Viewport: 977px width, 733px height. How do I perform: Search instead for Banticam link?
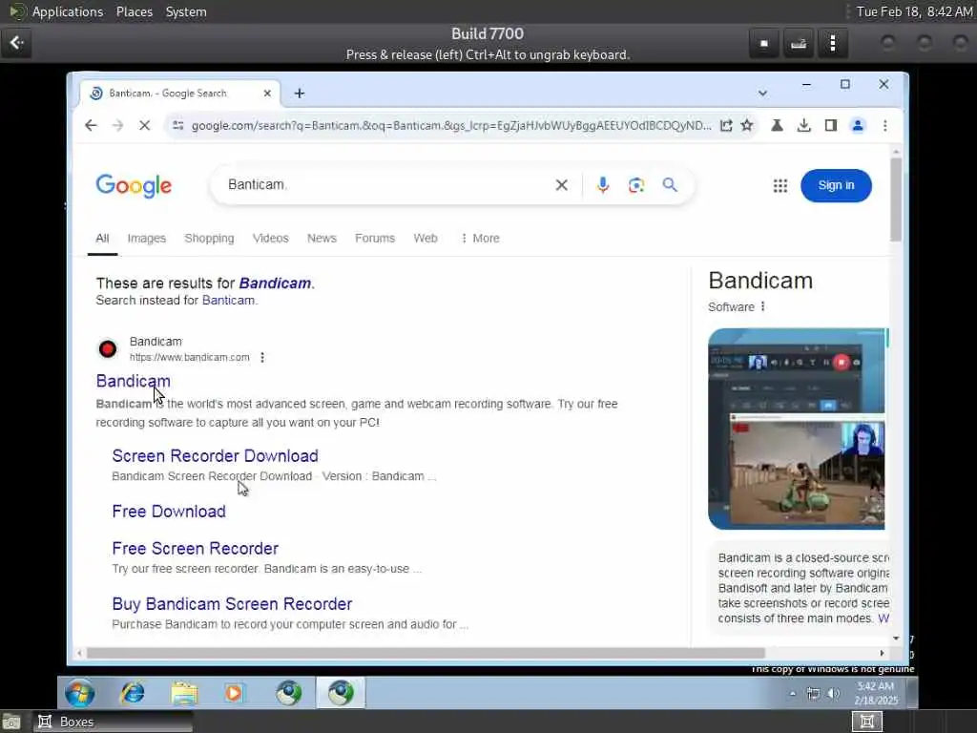coord(228,301)
